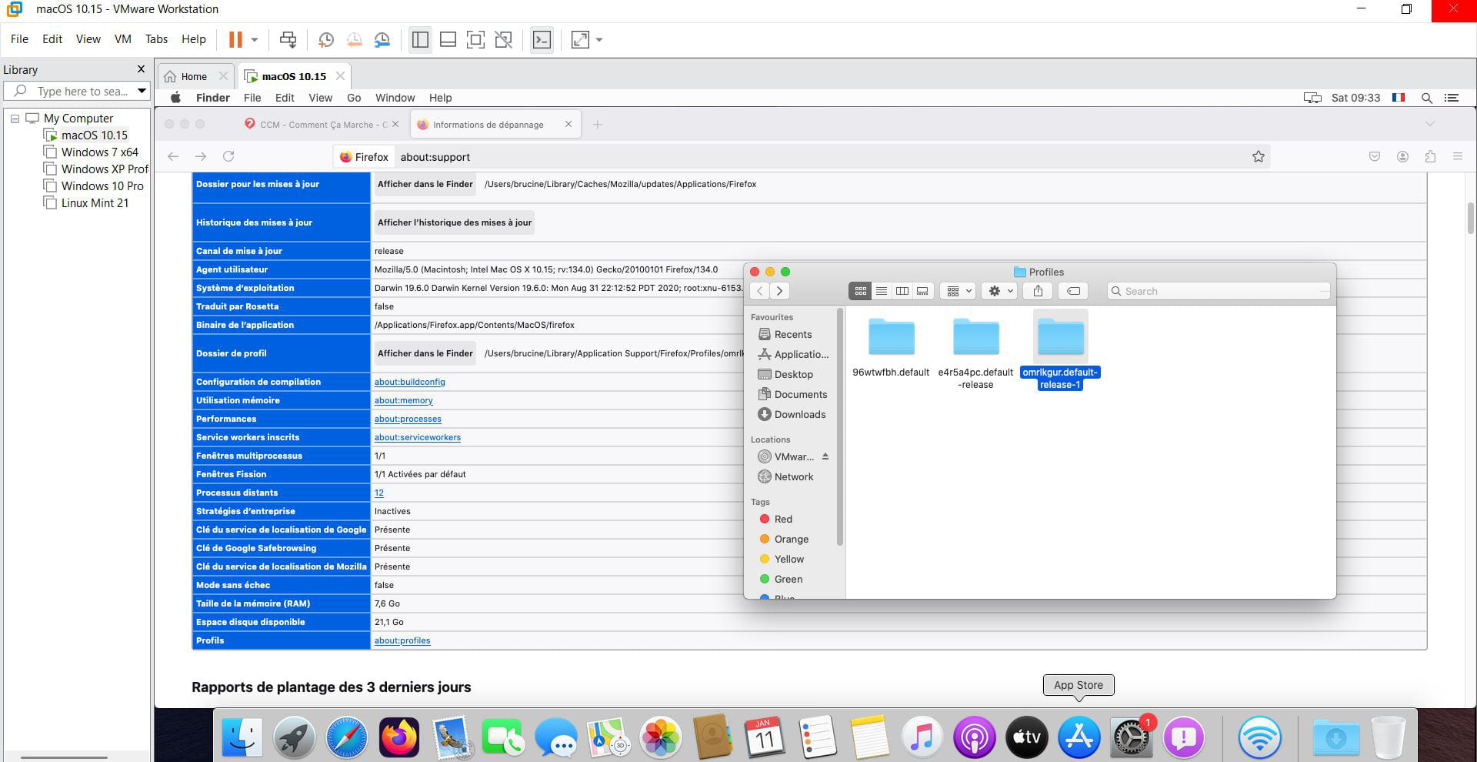Collapse the My Computer tree node

click(x=15, y=119)
